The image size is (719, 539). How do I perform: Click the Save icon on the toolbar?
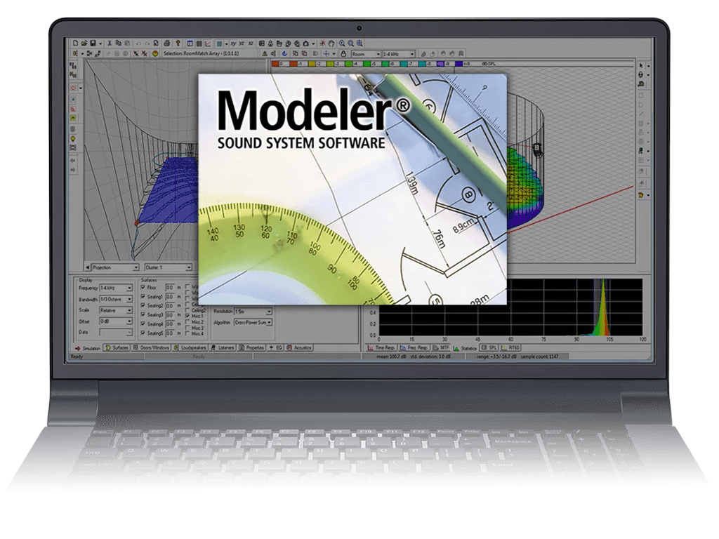pos(93,44)
